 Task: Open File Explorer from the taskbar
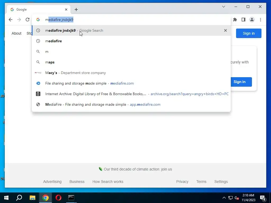[x=32, y=198]
